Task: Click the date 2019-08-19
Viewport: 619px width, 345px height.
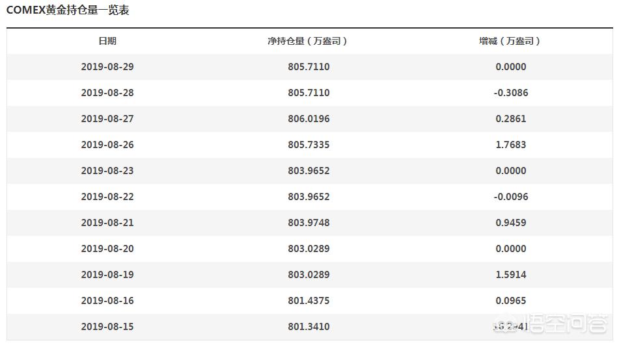Action: click(107, 274)
